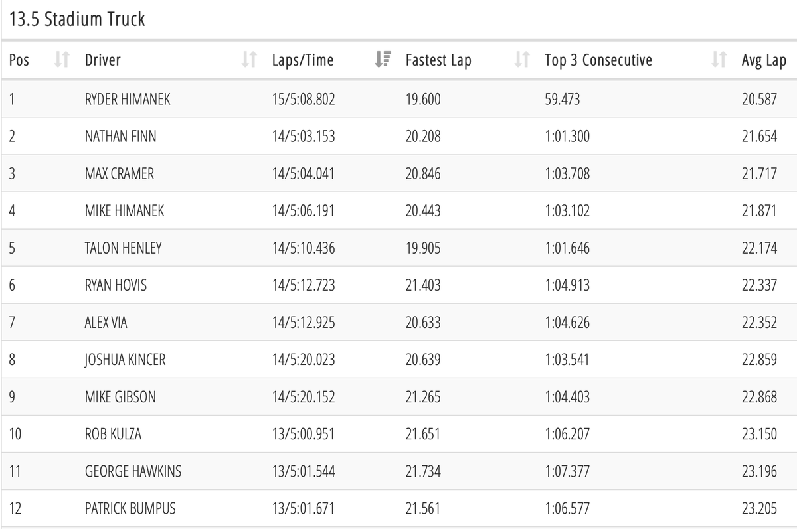Click the Avg Lap column header

tap(764, 60)
